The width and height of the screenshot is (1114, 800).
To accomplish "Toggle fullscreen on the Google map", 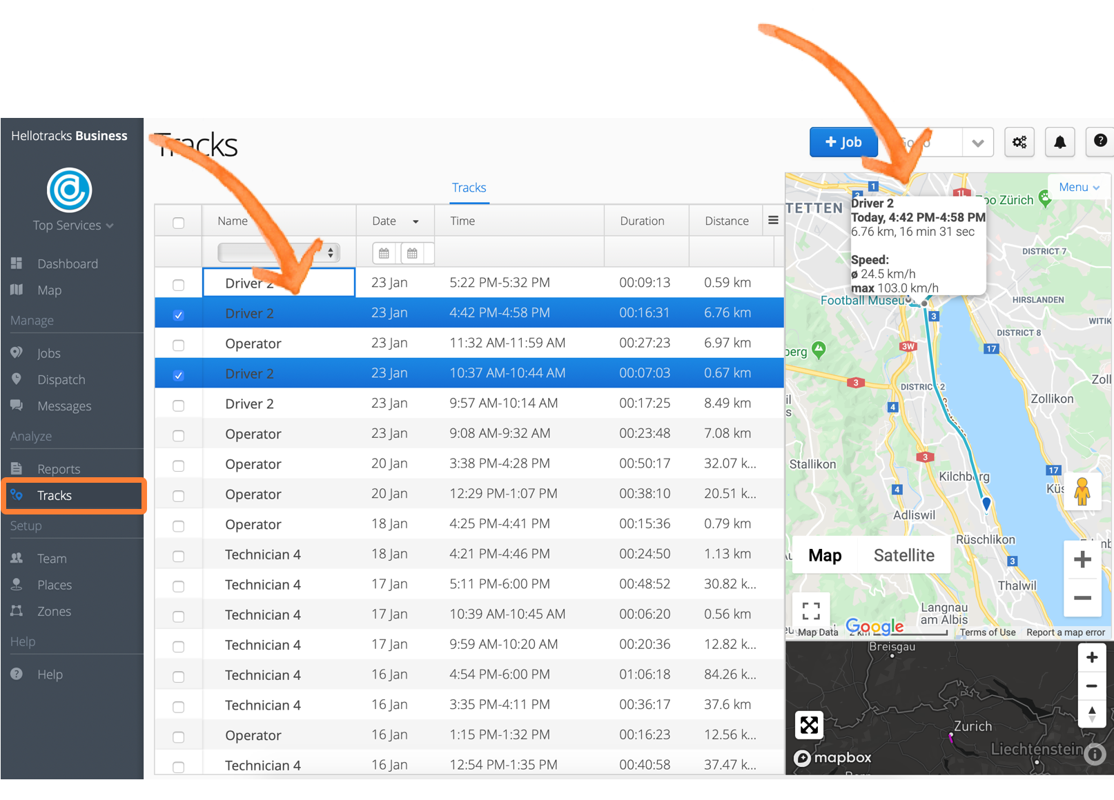I will pos(811,610).
